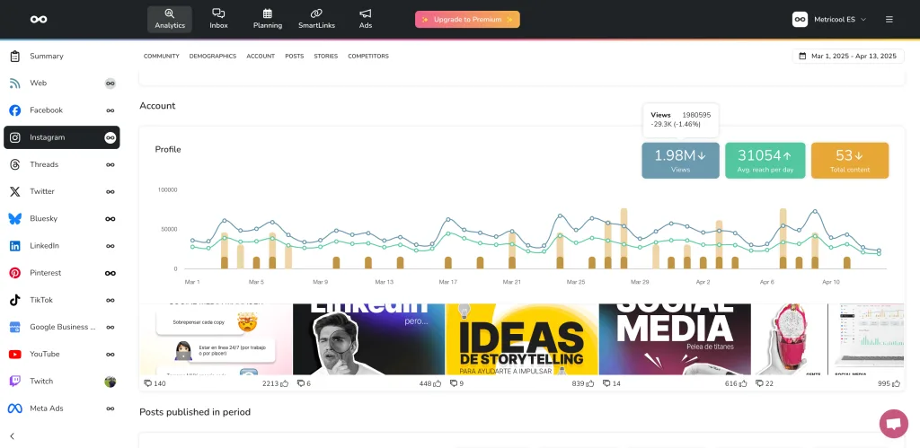
Task: Click the Metricool infinity logo
Action: (39, 19)
